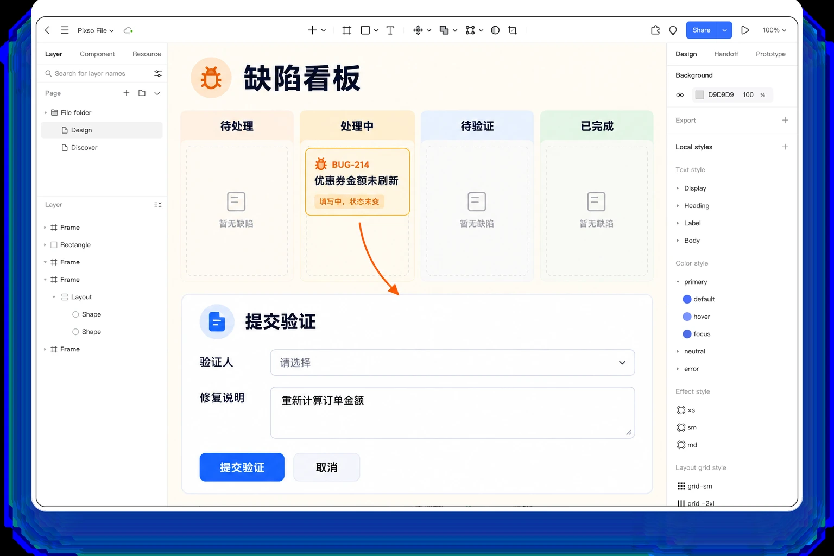Create a new page folder icon

point(142,93)
